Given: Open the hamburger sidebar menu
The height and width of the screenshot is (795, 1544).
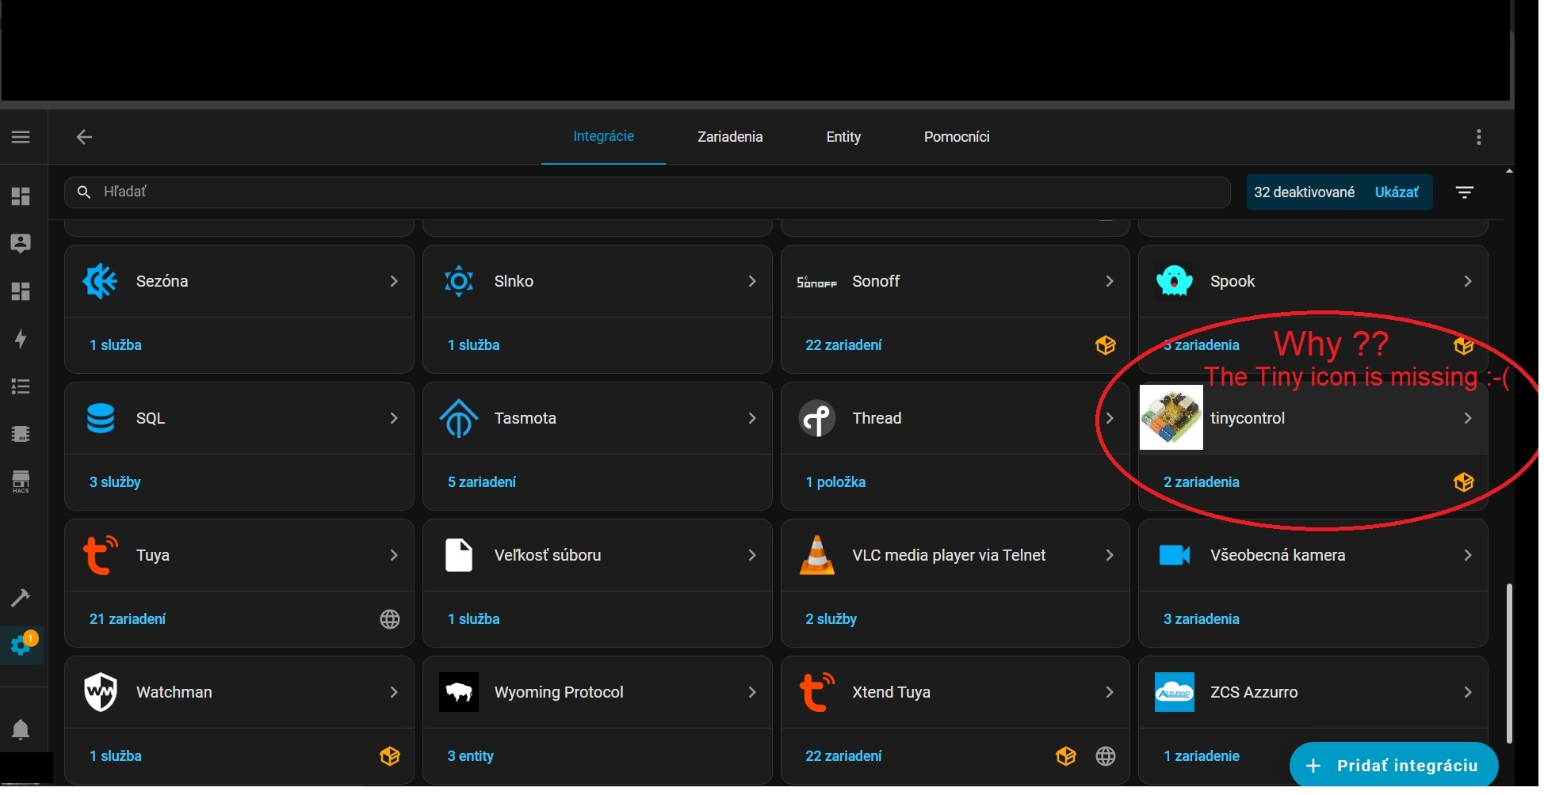Looking at the screenshot, I should click(x=21, y=137).
